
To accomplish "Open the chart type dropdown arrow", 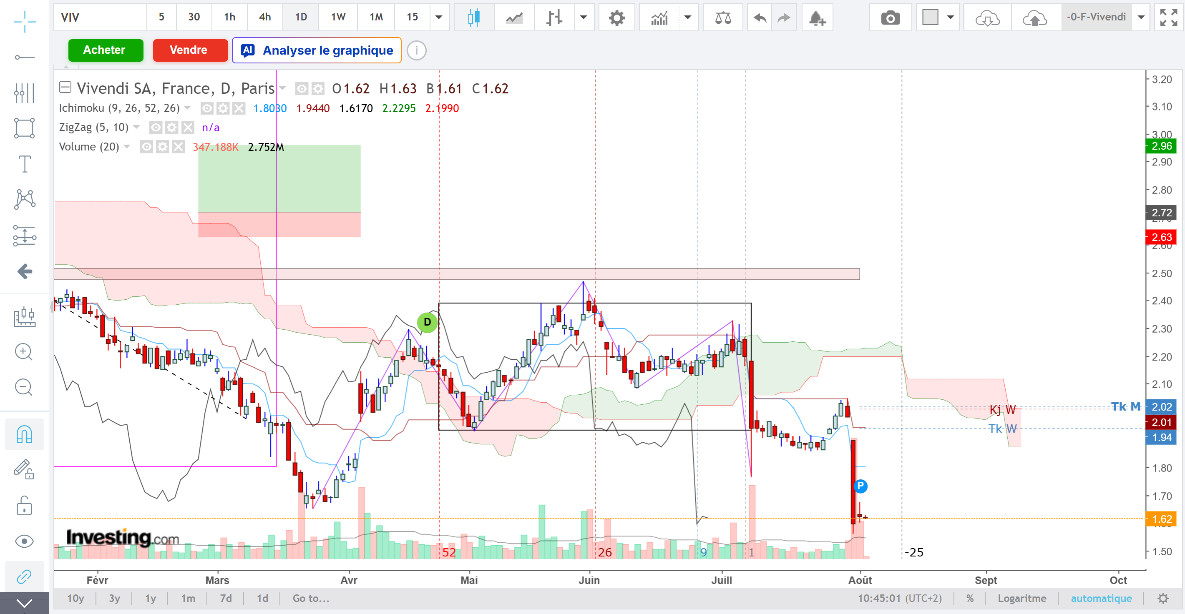I will click(584, 18).
